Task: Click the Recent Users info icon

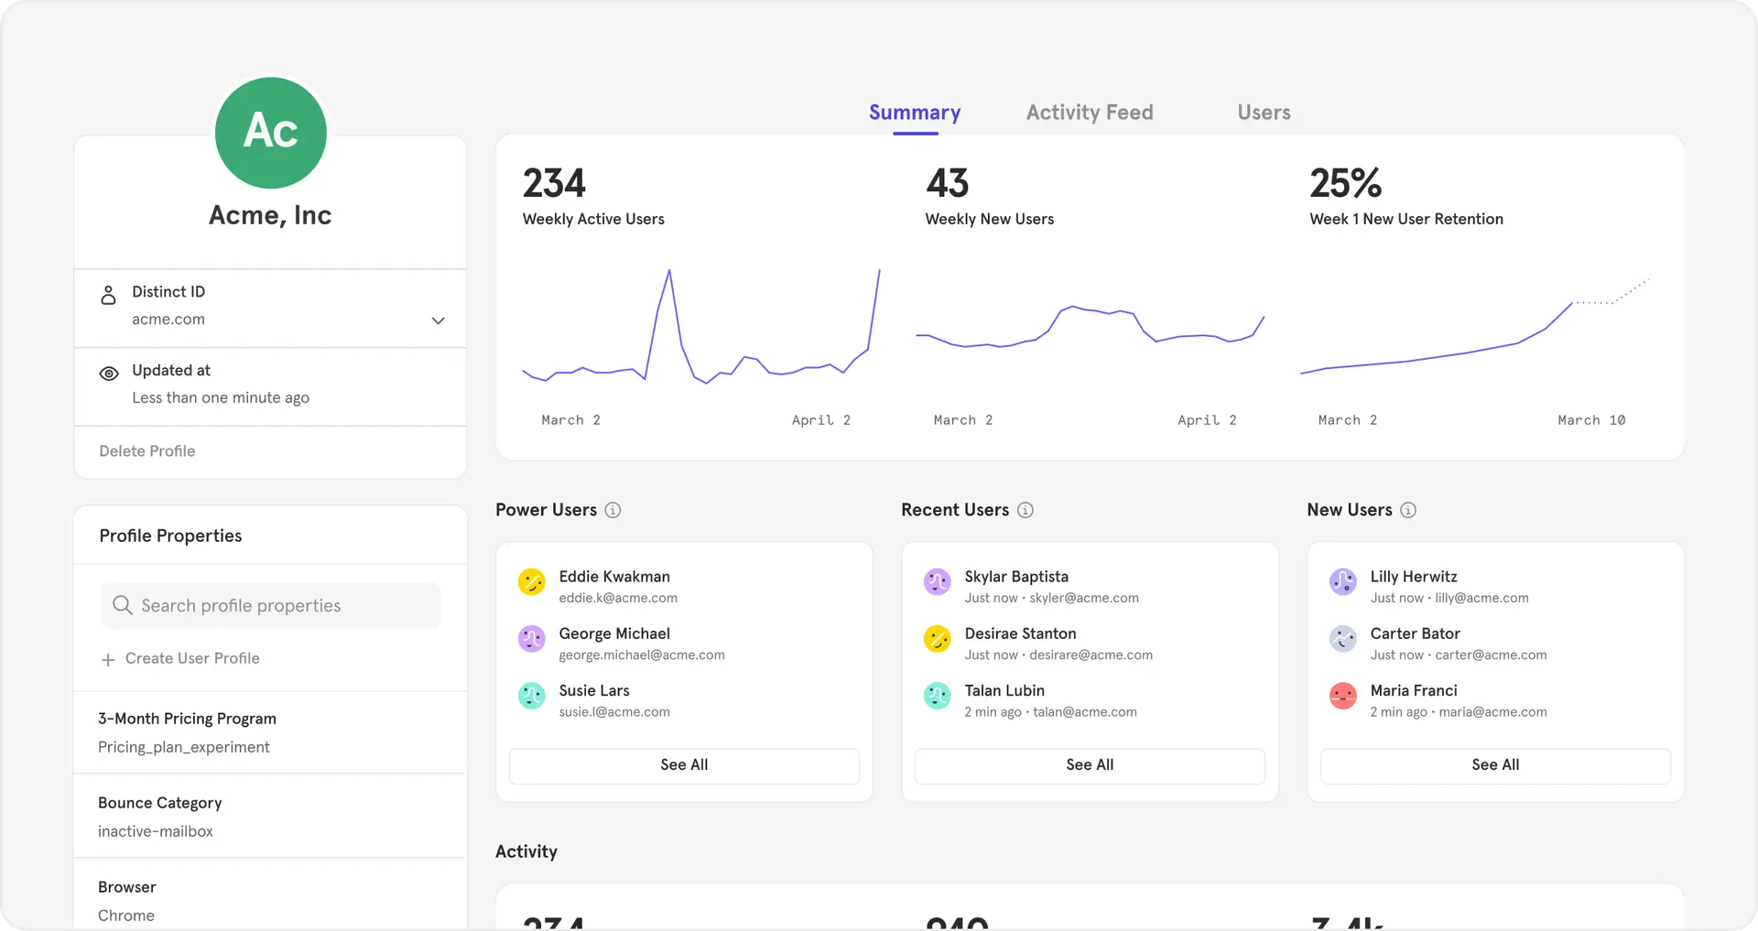Action: [x=1025, y=510]
